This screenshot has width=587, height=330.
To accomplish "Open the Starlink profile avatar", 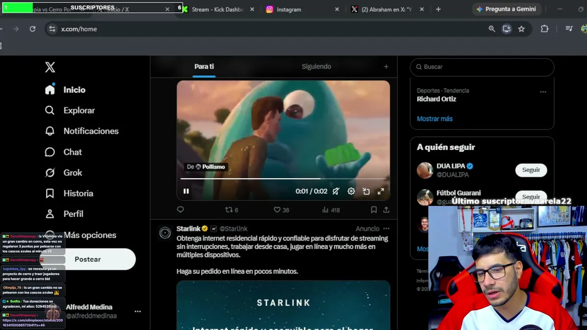I will (165, 233).
